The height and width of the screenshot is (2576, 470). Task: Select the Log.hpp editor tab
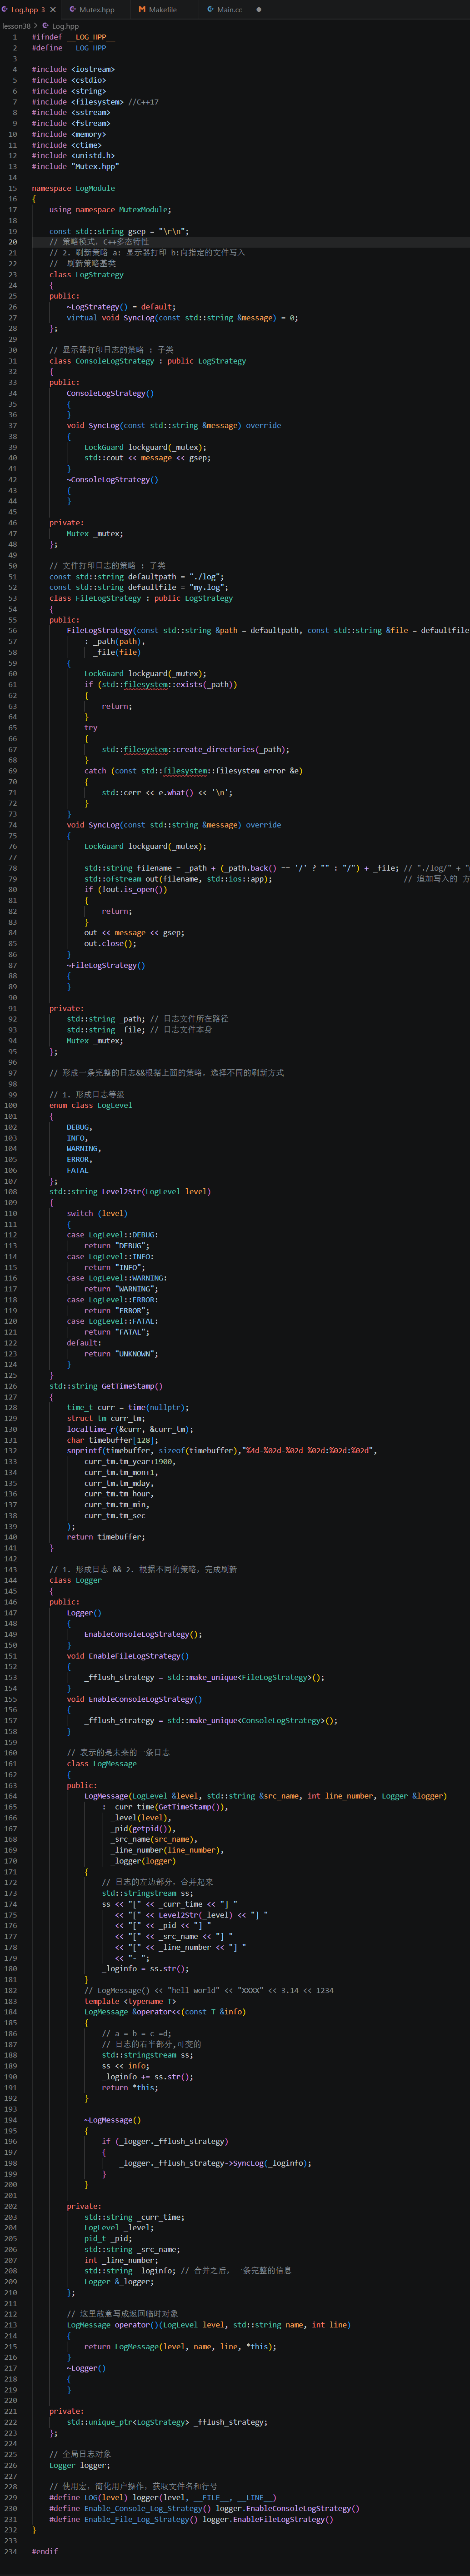(x=24, y=9)
